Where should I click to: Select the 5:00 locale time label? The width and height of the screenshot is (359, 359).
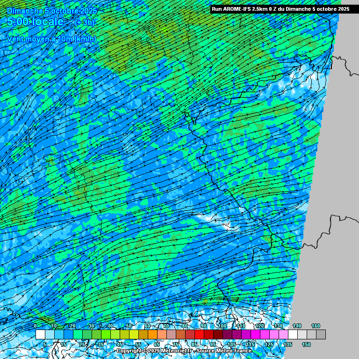coord(35,22)
